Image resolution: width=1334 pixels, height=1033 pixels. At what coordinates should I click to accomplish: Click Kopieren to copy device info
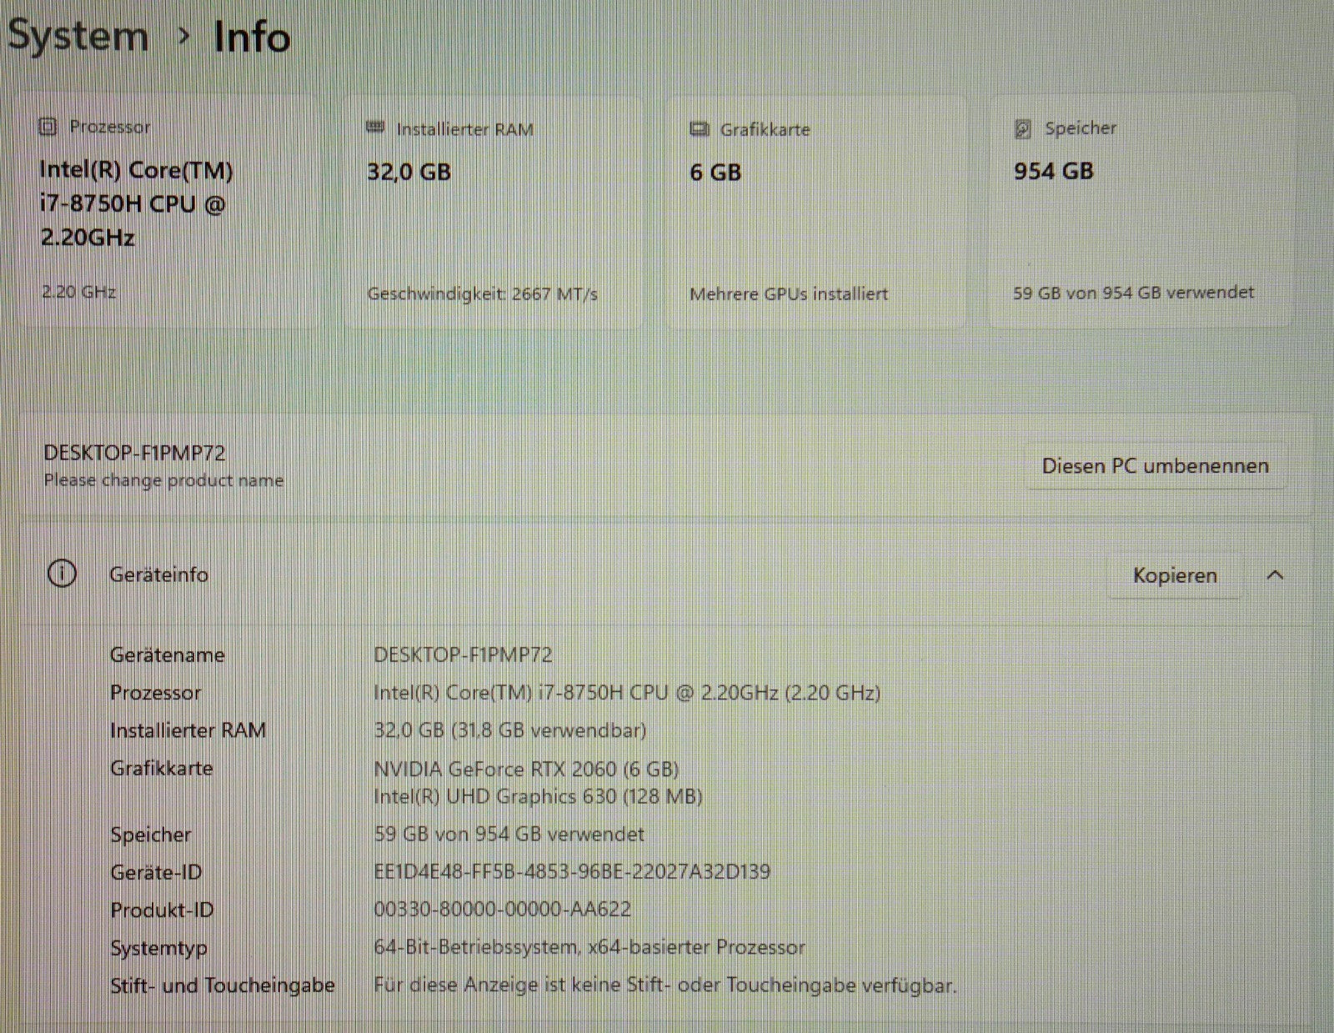click(x=1175, y=575)
